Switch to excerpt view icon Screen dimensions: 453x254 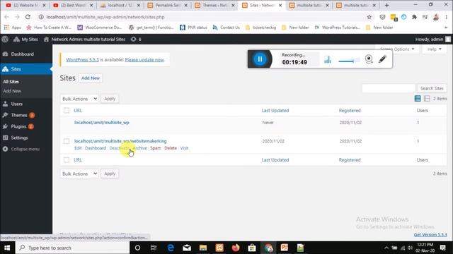pos(427,99)
